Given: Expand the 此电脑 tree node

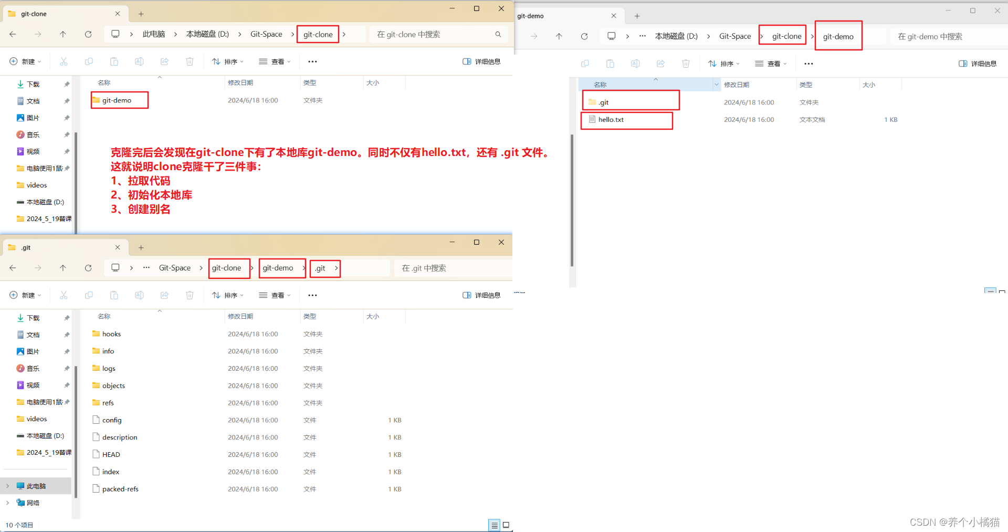Looking at the screenshot, I should 7,486.
